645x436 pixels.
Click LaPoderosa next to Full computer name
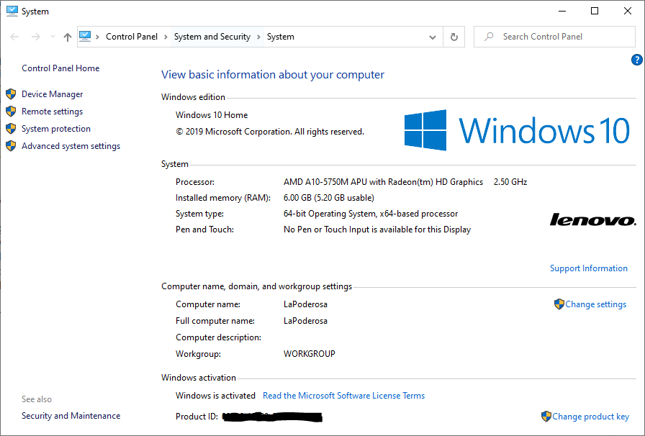pyautogui.click(x=306, y=321)
